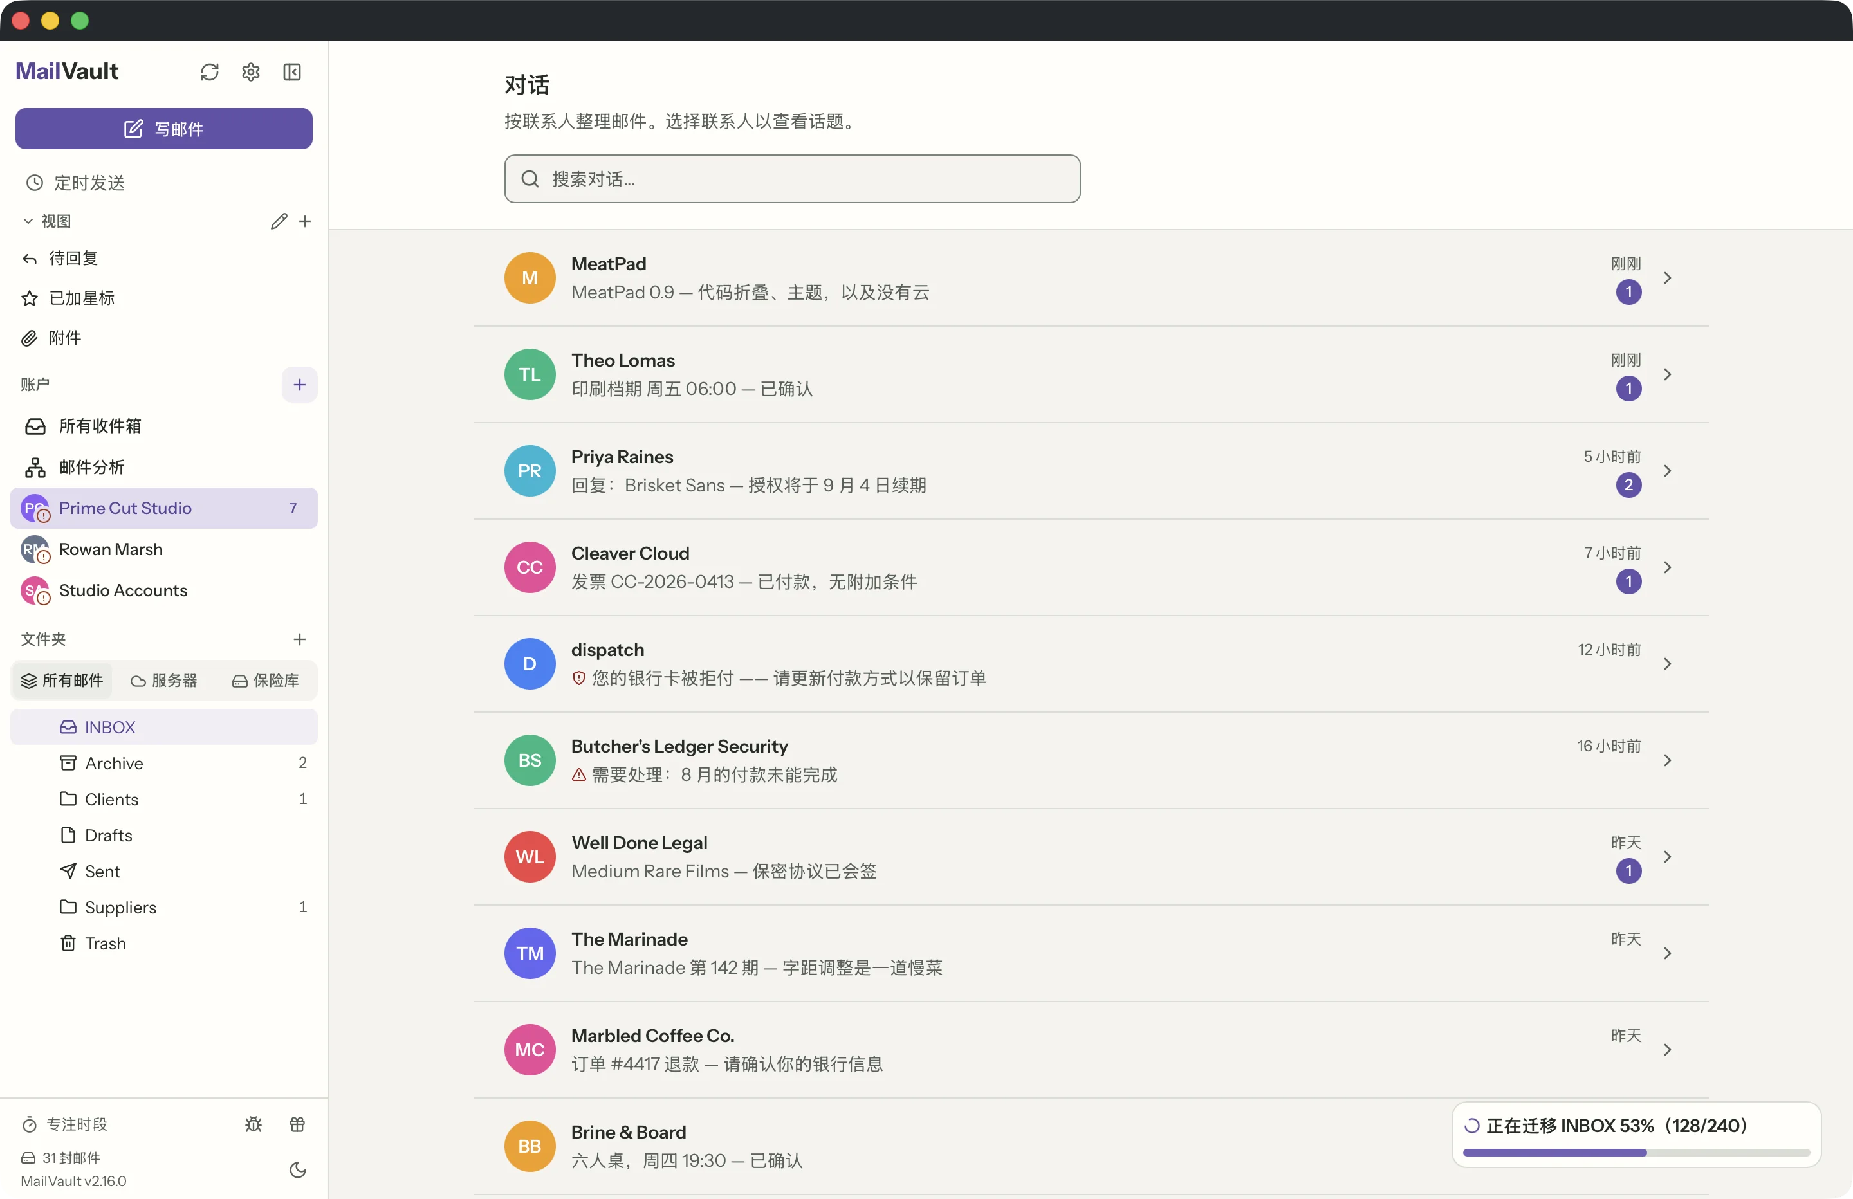Image resolution: width=1853 pixels, height=1199 pixels.
Task: Expand dispatch conversation chevron
Action: pos(1667,664)
